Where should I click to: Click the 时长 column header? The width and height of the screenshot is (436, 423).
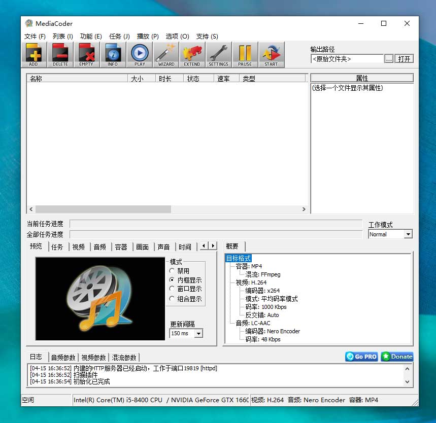click(x=170, y=79)
